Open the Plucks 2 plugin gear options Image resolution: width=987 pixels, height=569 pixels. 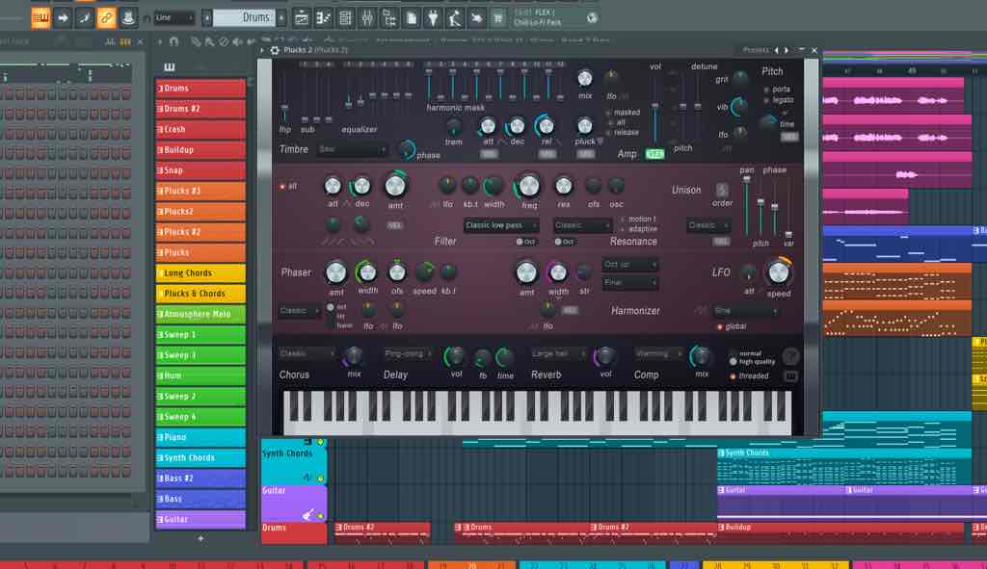point(275,50)
